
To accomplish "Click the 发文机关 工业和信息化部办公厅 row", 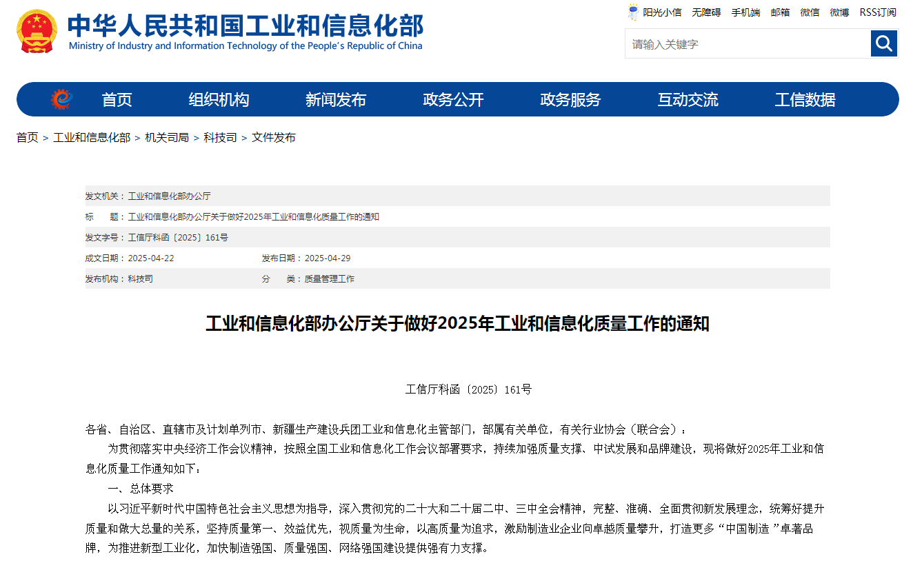I will (457, 196).
